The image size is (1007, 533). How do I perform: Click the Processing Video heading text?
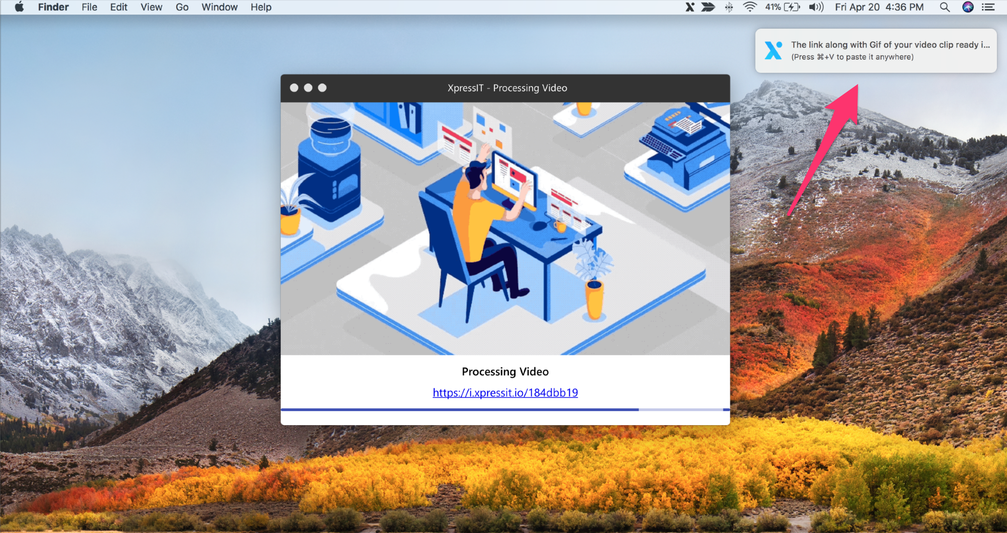(505, 371)
